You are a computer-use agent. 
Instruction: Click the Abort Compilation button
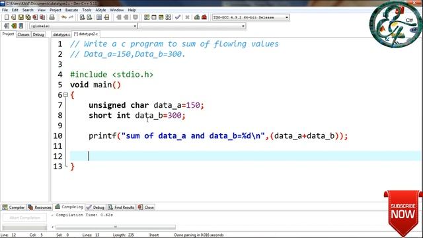(24, 218)
